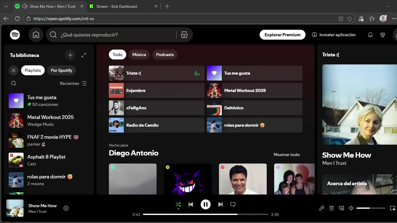This screenshot has height=223, width=397.
Task: Open the Radio de Camilo card
Action: [157, 125]
